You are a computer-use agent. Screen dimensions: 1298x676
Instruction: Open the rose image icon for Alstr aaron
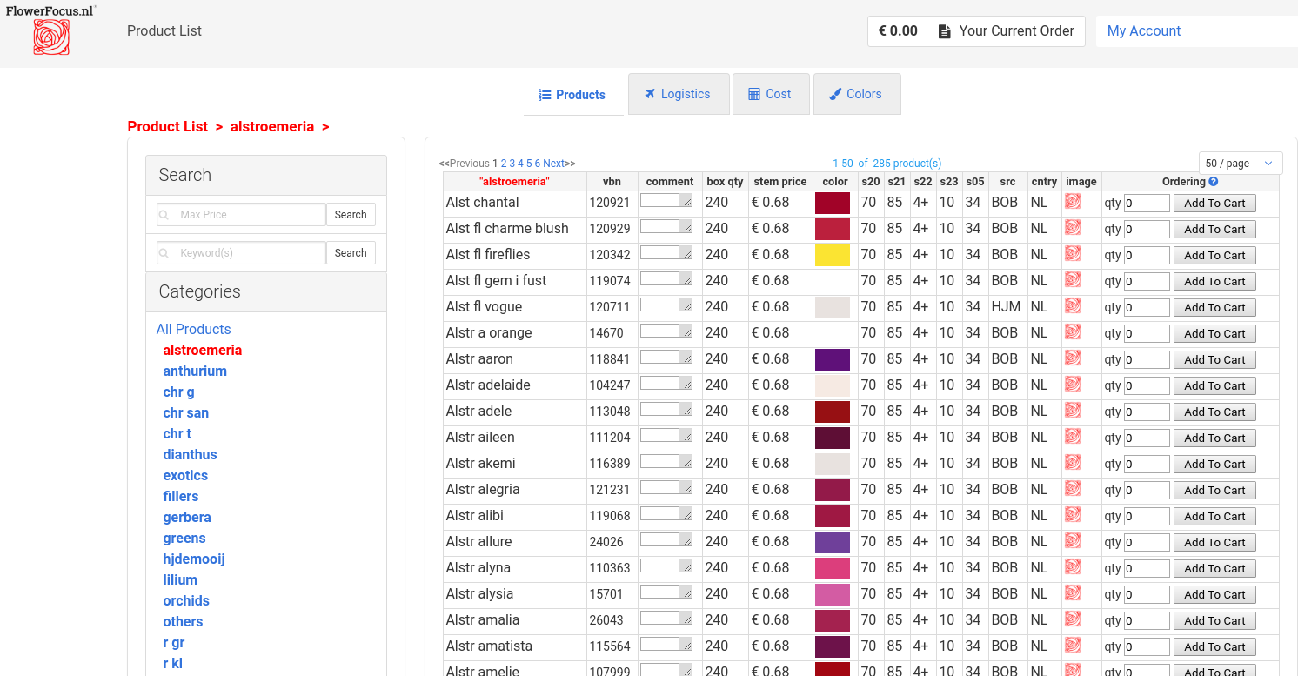1073,358
